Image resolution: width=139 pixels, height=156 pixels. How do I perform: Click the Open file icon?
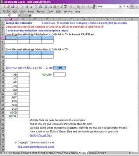coord(8,7)
